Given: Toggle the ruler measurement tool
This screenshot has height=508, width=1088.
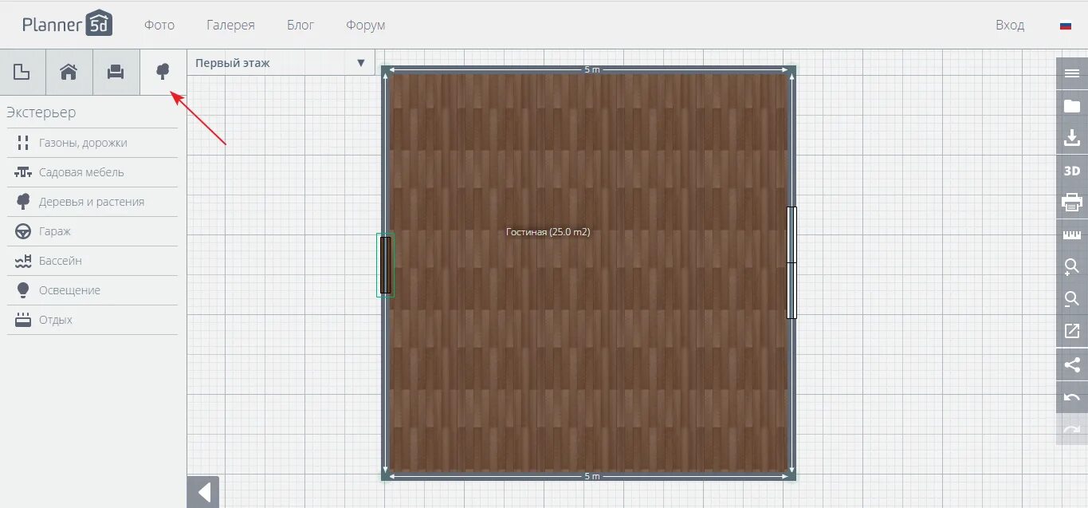Looking at the screenshot, I should tap(1072, 235).
